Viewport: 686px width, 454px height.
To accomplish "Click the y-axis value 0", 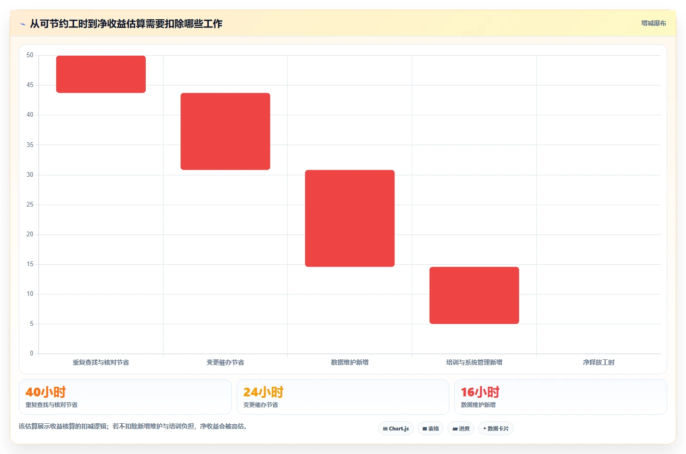I will click(x=32, y=354).
